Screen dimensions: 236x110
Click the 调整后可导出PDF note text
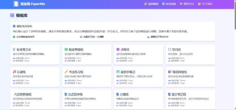tap(160, 37)
